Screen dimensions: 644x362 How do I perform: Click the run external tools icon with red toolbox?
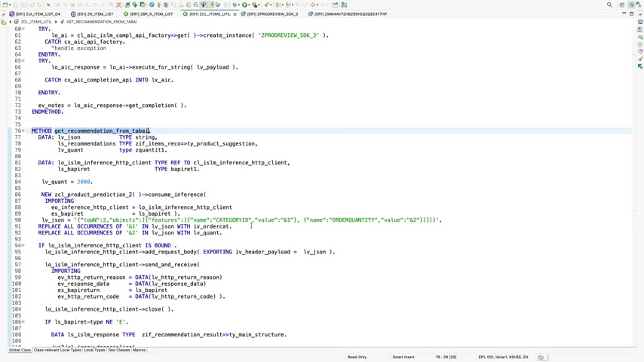255,5
